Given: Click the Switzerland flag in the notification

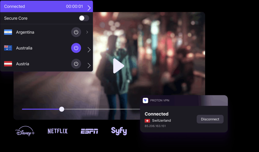Looking at the screenshot, I should pyautogui.click(x=148, y=121).
